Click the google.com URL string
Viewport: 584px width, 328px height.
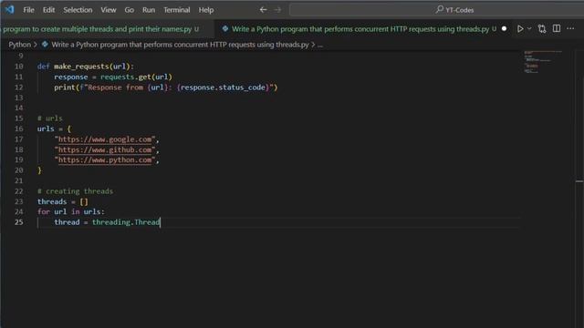pyautogui.click(x=105, y=139)
